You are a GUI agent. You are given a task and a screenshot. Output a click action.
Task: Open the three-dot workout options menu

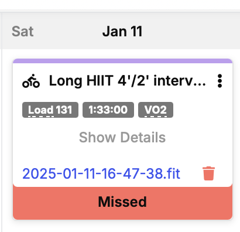(x=220, y=81)
